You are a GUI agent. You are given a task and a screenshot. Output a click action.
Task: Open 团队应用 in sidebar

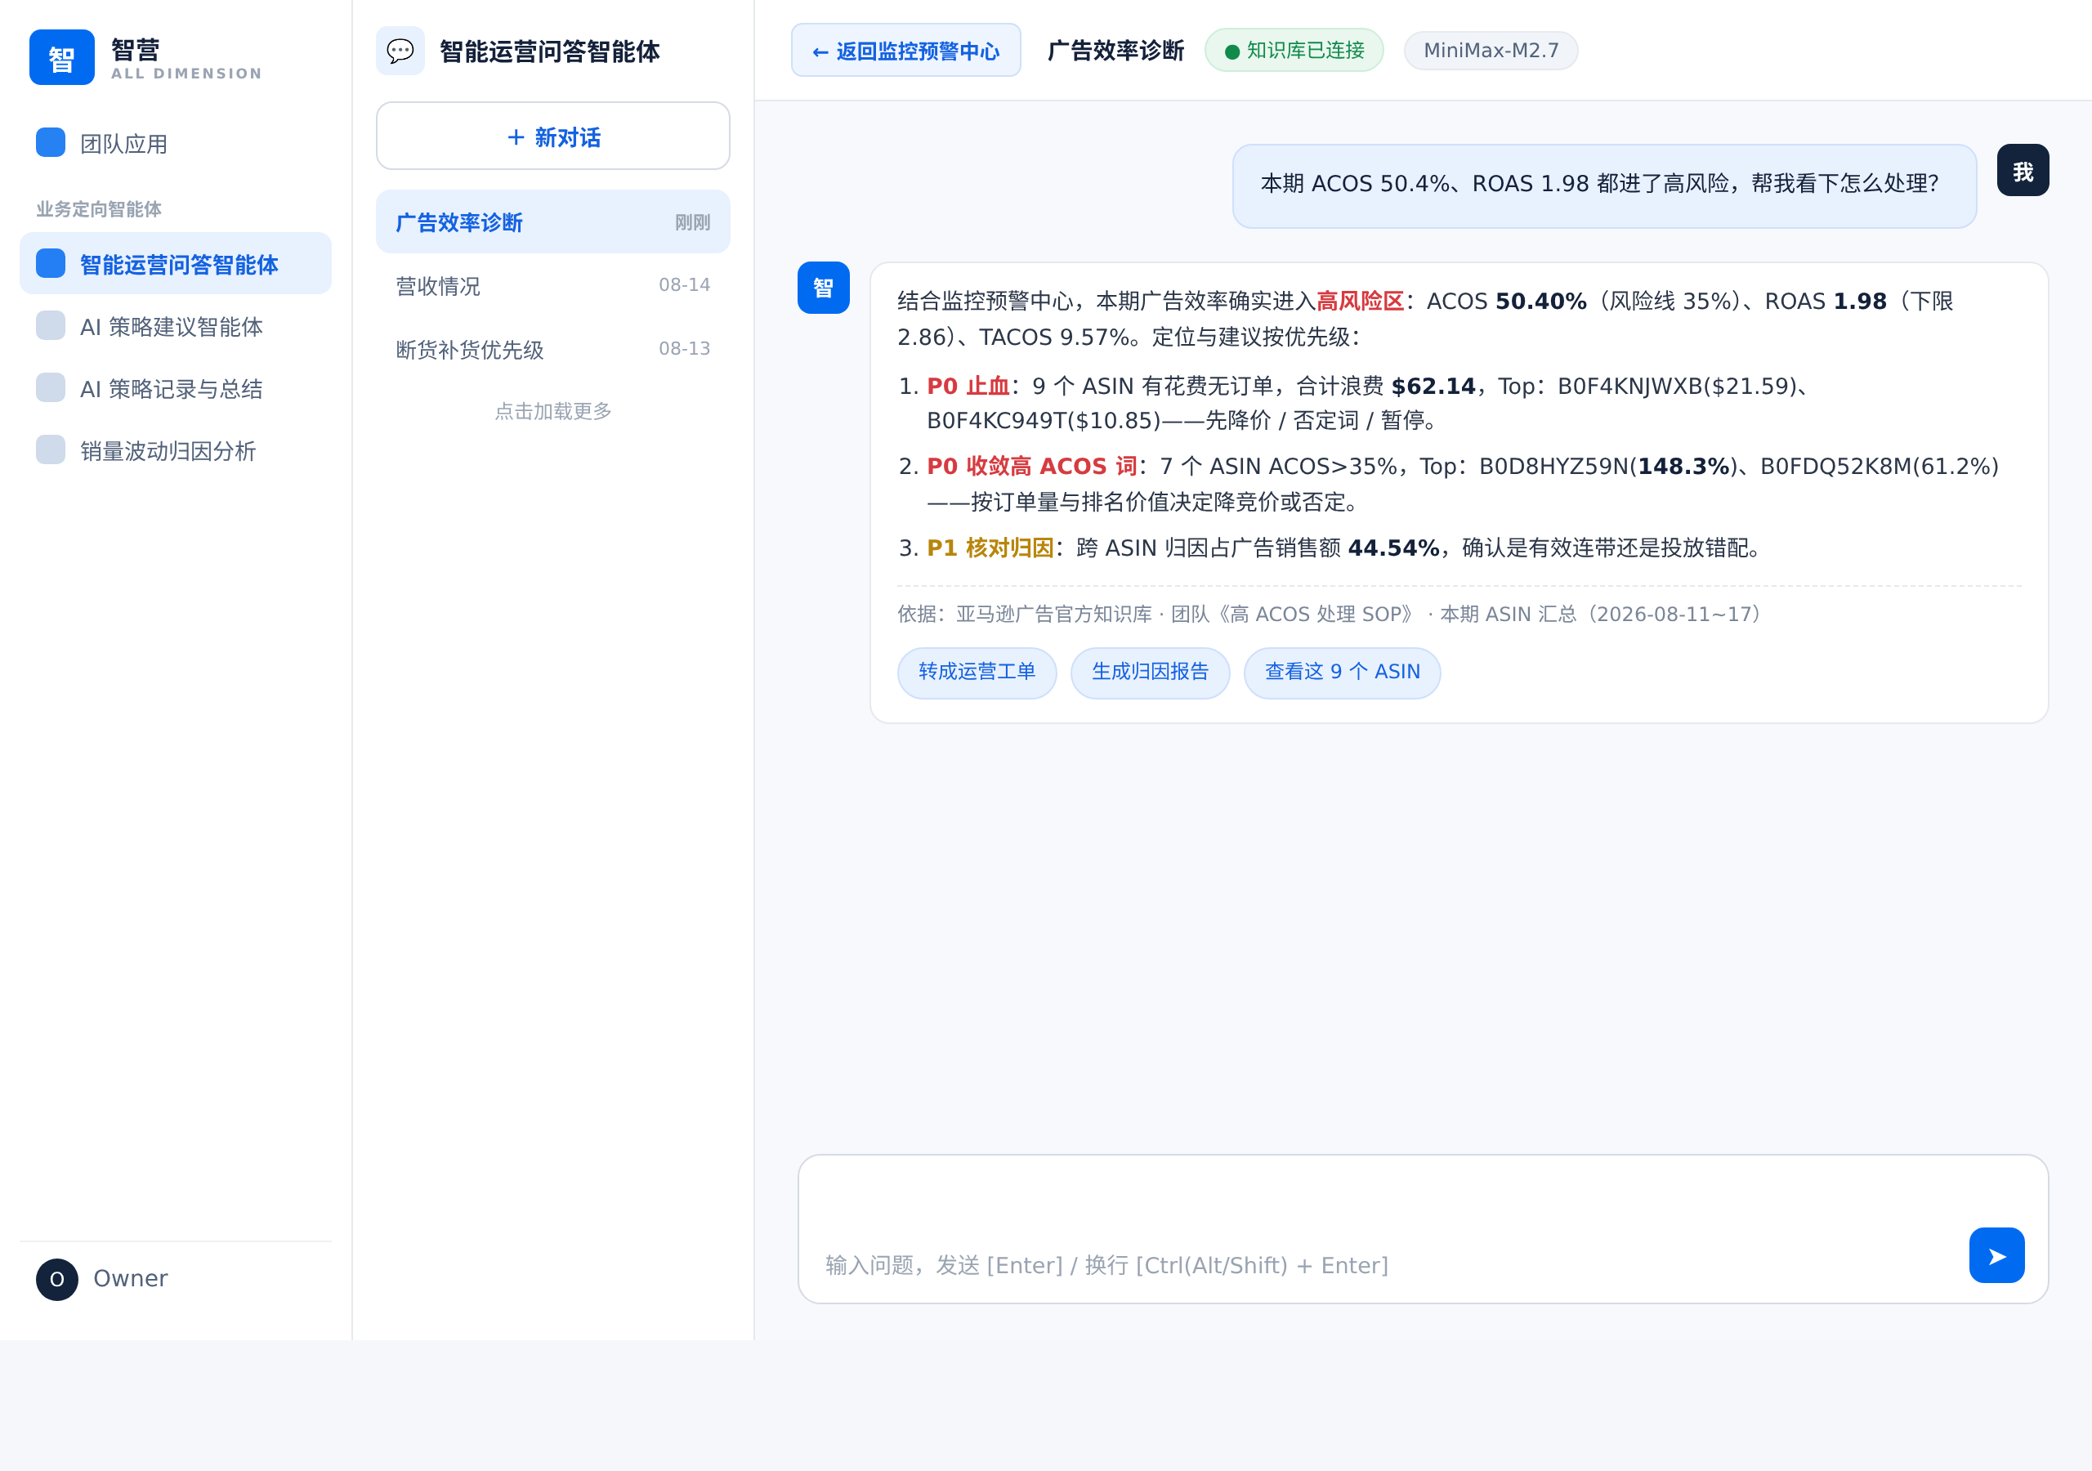click(176, 143)
